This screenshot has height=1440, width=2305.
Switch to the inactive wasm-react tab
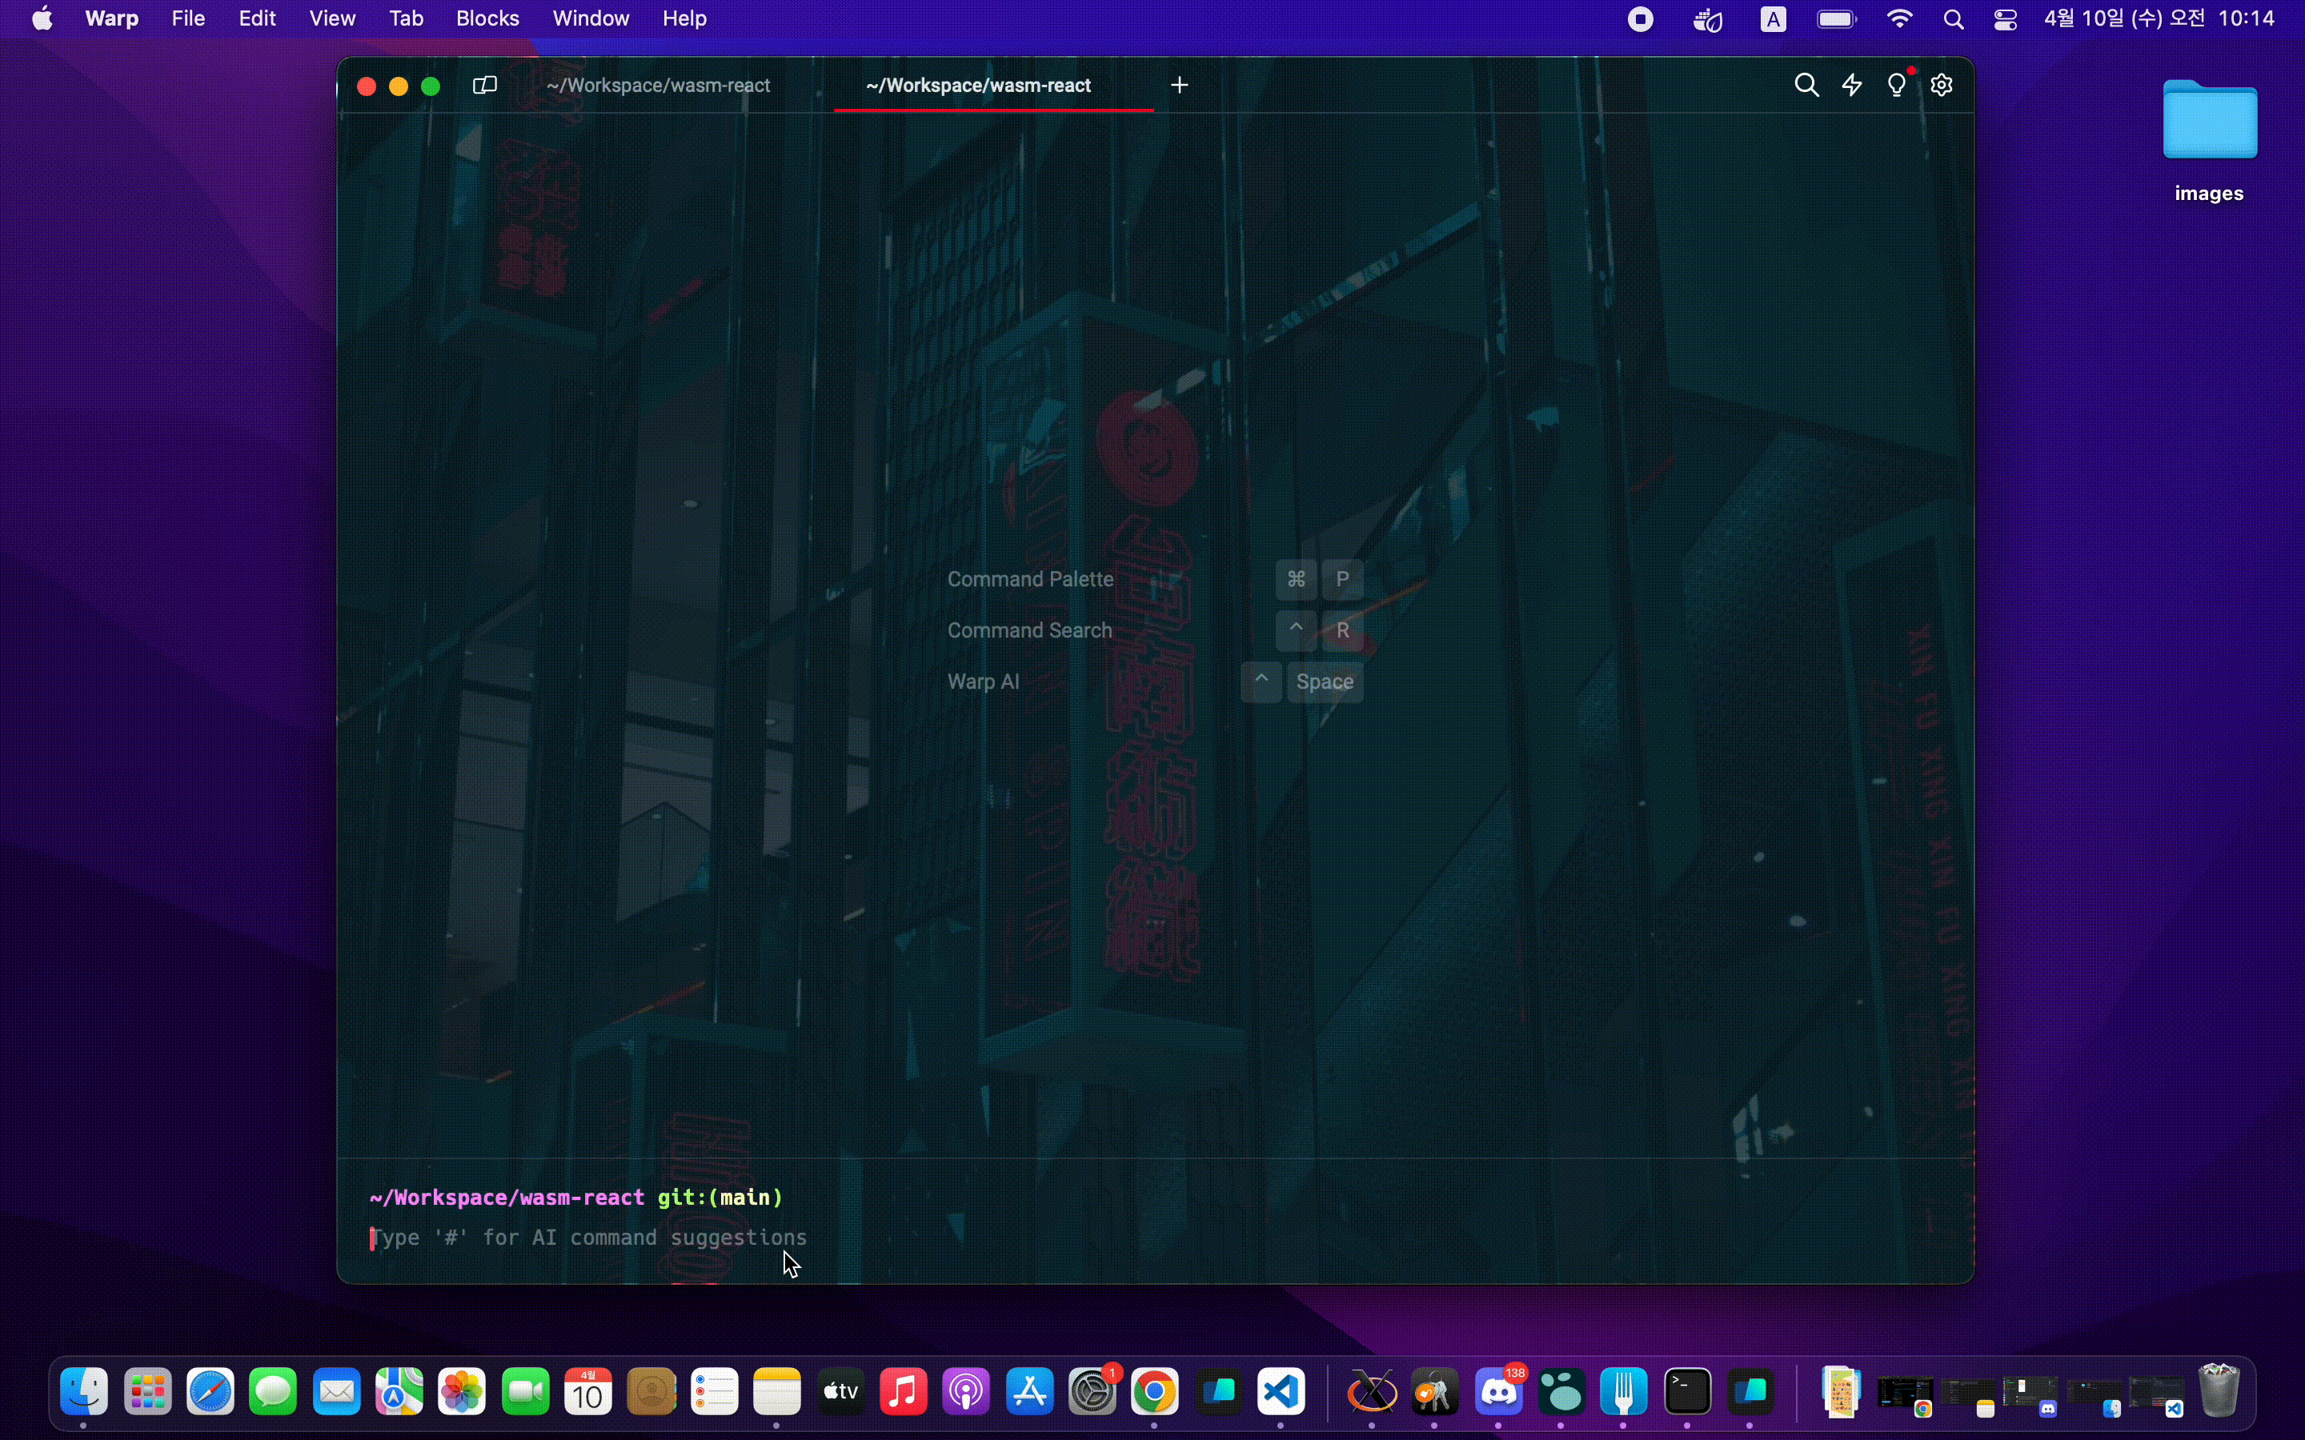[x=658, y=86]
